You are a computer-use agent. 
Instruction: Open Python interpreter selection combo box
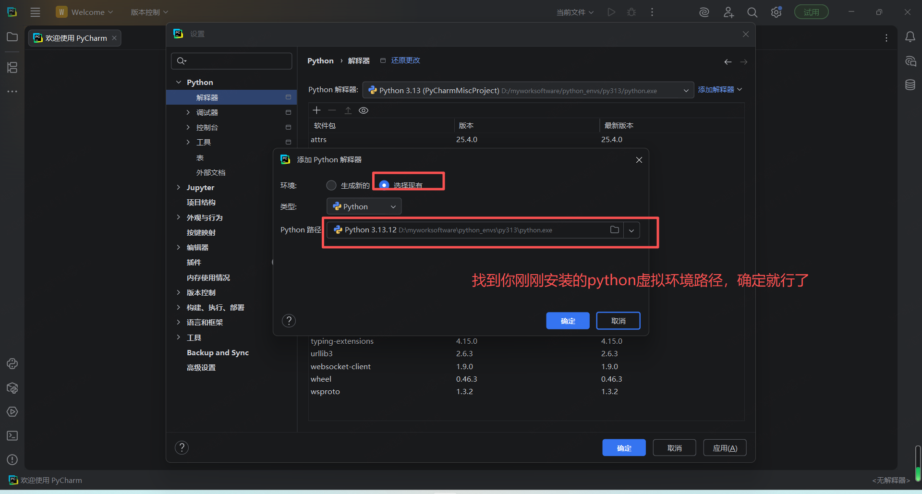coord(528,90)
